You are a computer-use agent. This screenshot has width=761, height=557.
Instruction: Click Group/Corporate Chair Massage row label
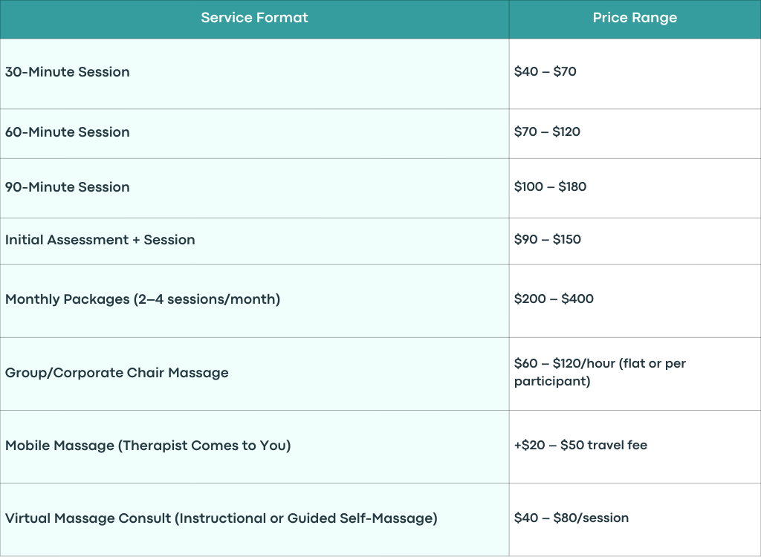pos(117,373)
